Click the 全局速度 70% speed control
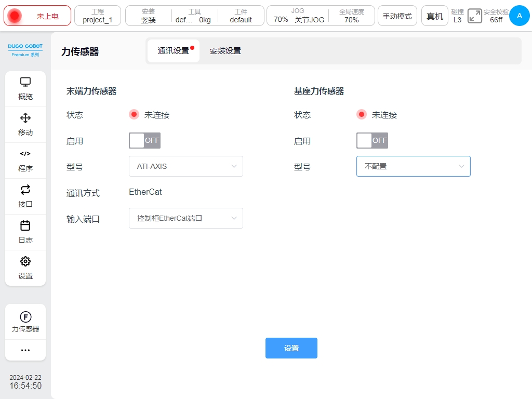532x399 pixels. (x=352, y=16)
